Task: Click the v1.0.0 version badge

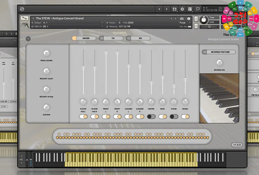Action: pyautogui.click(x=237, y=145)
